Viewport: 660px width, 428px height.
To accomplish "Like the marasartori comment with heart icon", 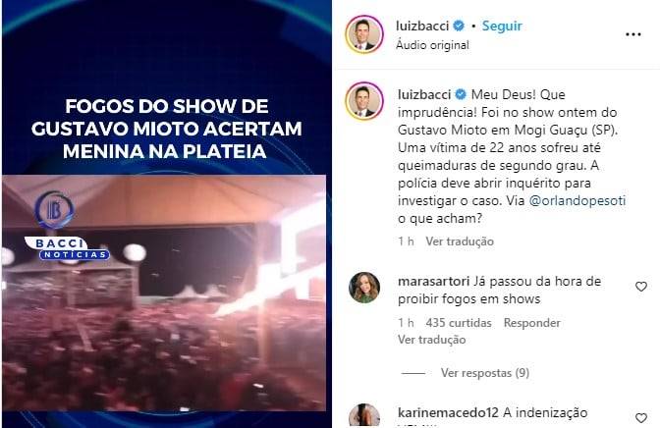I will pyautogui.click(x=640, y=287).
